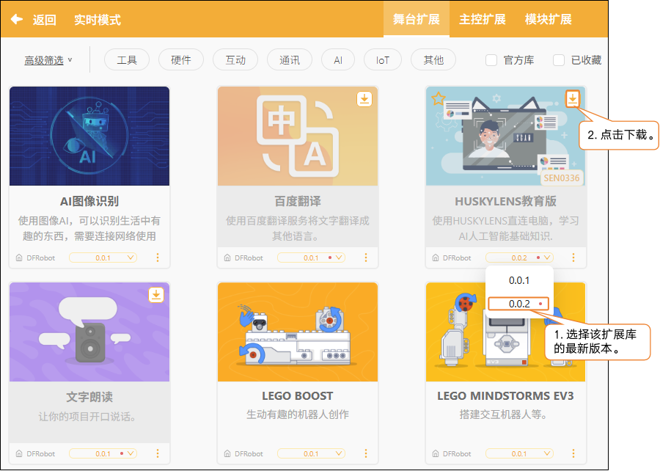Select the LEGO BOOST extension thumbnail
The width and height of the screenshot is (660, 471).
click(298, 332)
